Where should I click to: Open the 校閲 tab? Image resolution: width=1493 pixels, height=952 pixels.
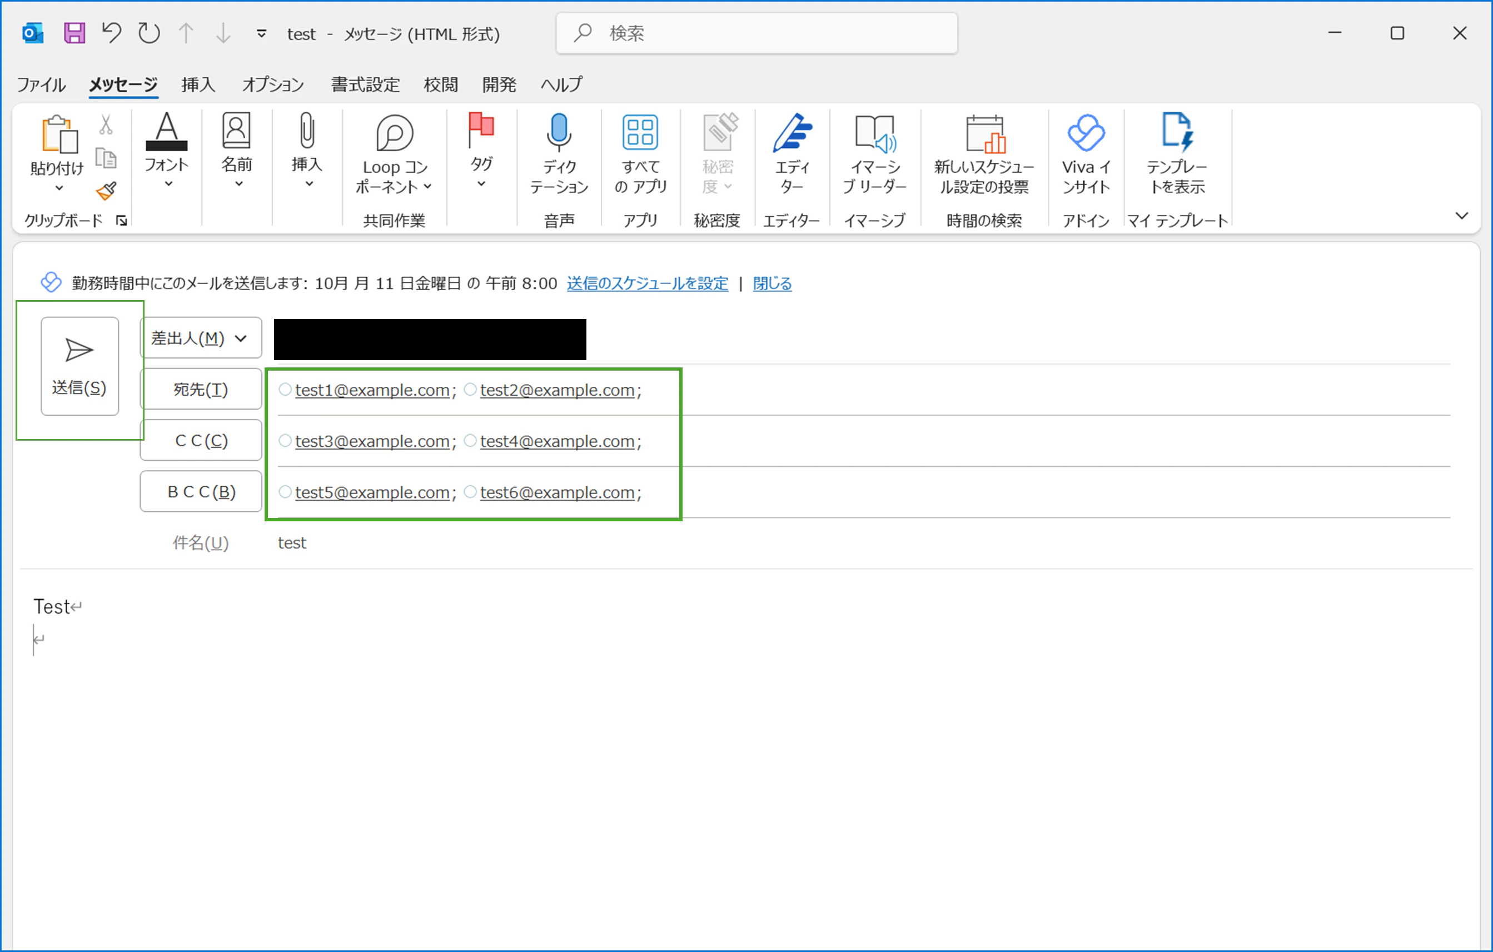(x=441, y=84)
